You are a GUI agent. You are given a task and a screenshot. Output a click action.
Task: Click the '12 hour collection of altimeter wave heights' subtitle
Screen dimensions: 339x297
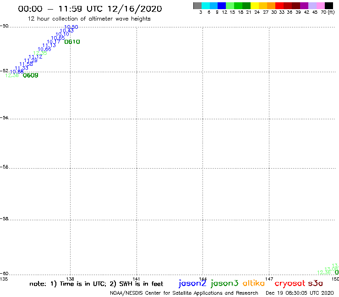pos(89,19)
